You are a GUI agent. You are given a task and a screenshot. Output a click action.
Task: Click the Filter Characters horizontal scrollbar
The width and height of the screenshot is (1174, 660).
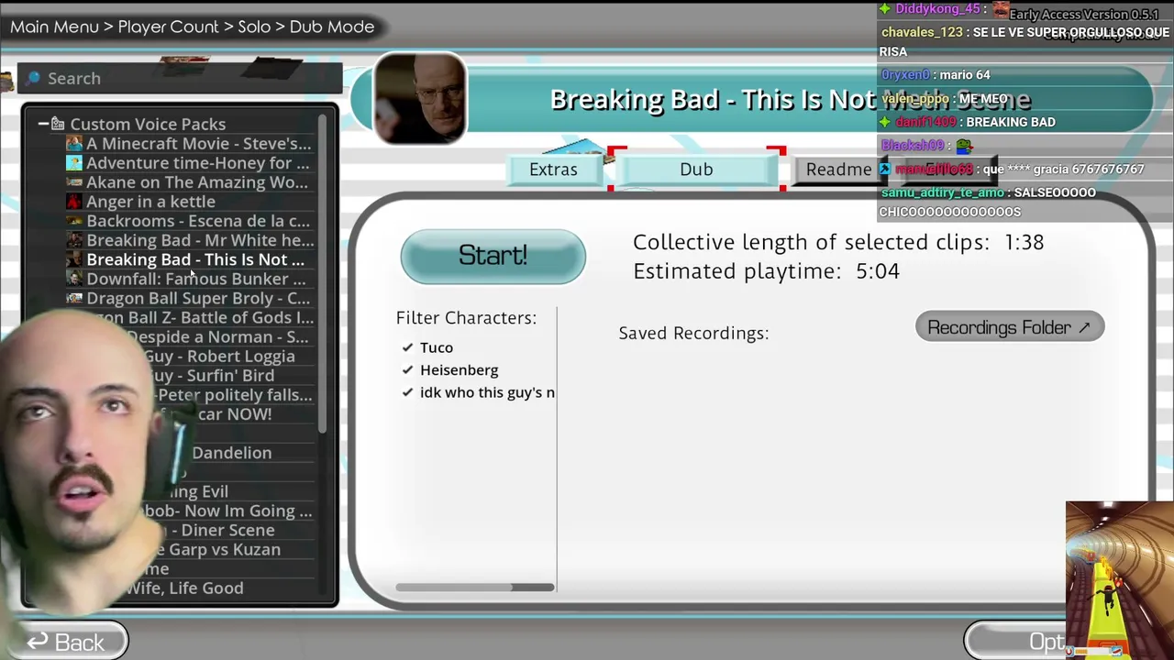click(x=475, y=588)
